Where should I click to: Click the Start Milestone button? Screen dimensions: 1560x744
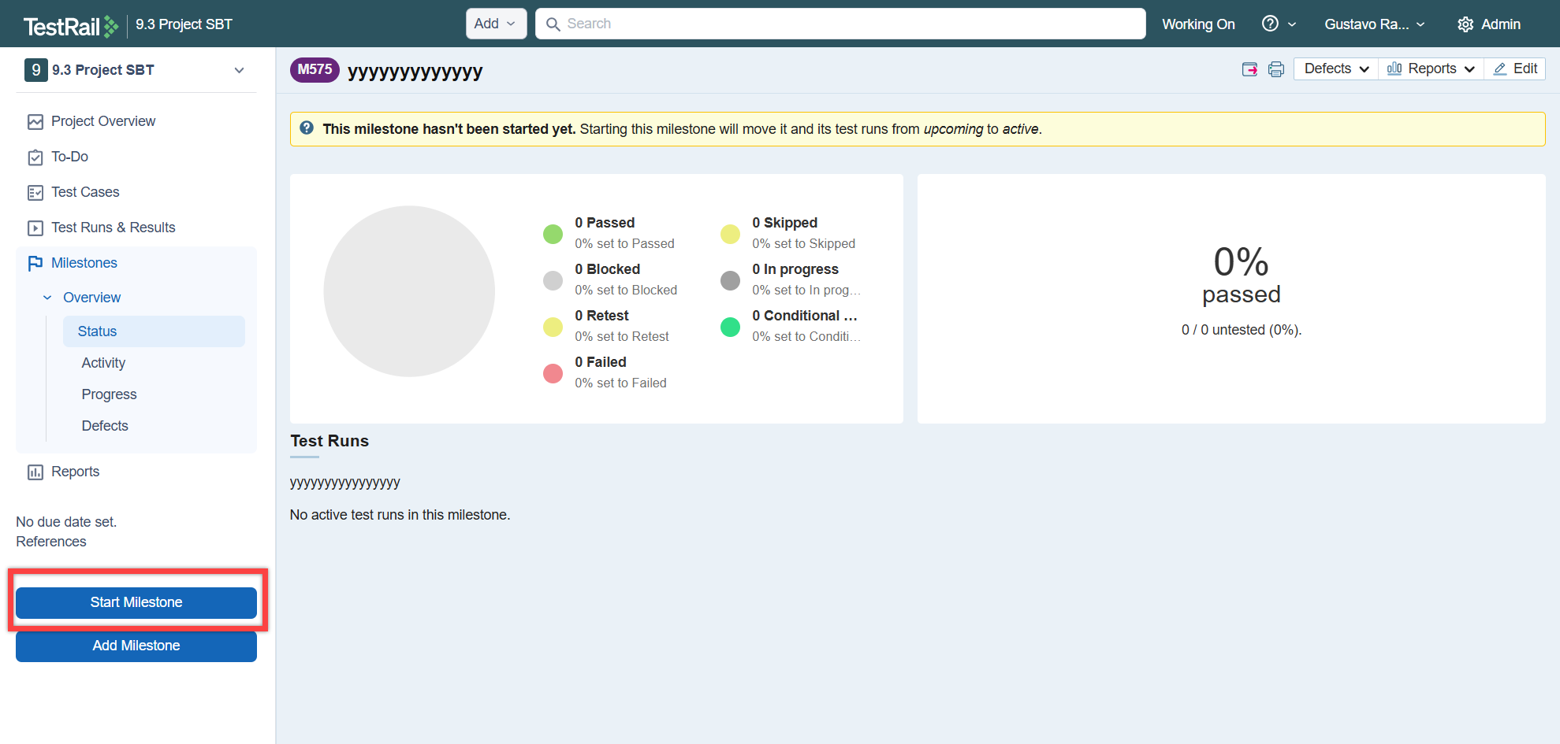pyautogui.click(x=136, y=602)
